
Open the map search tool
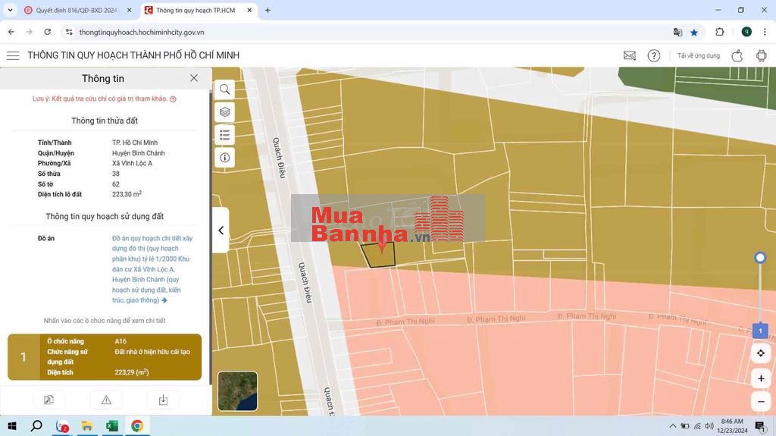tap(225, 89)
